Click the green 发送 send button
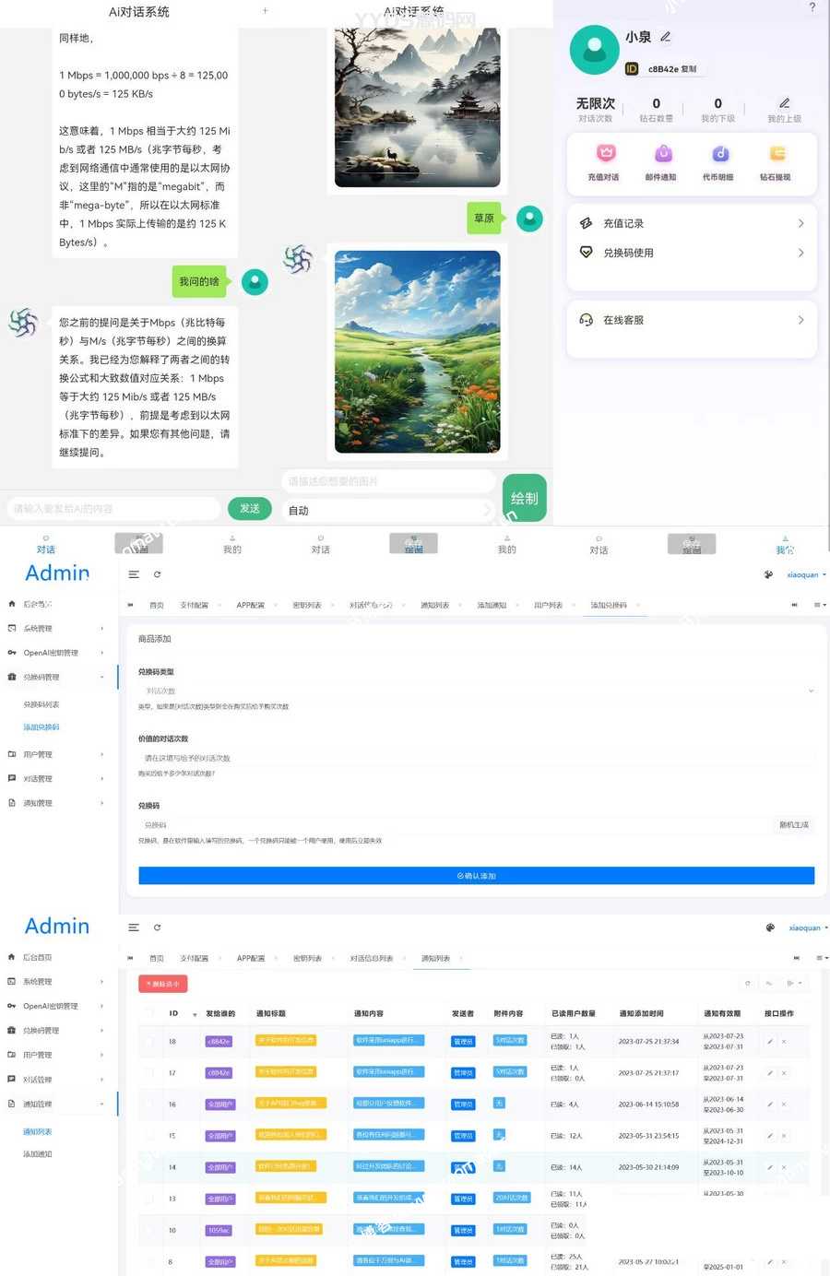 250,508
